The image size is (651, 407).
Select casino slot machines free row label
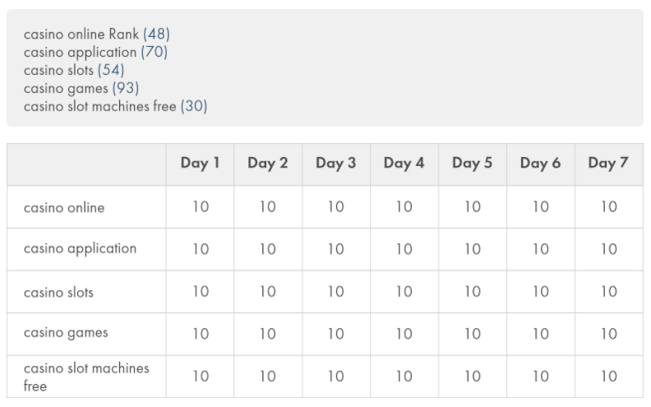pos(86,377)
